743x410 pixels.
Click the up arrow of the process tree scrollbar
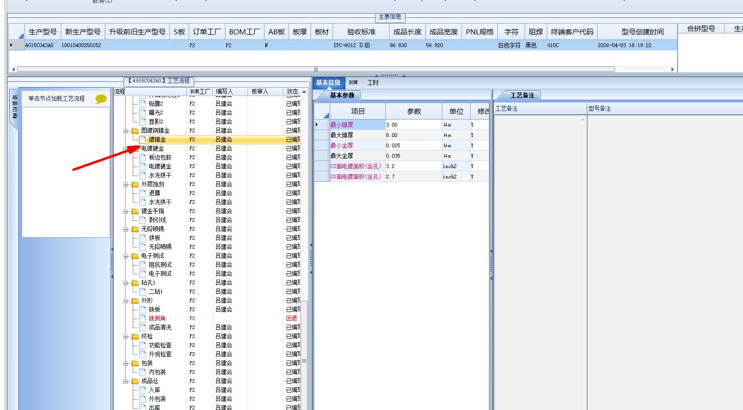pos(304,91)
